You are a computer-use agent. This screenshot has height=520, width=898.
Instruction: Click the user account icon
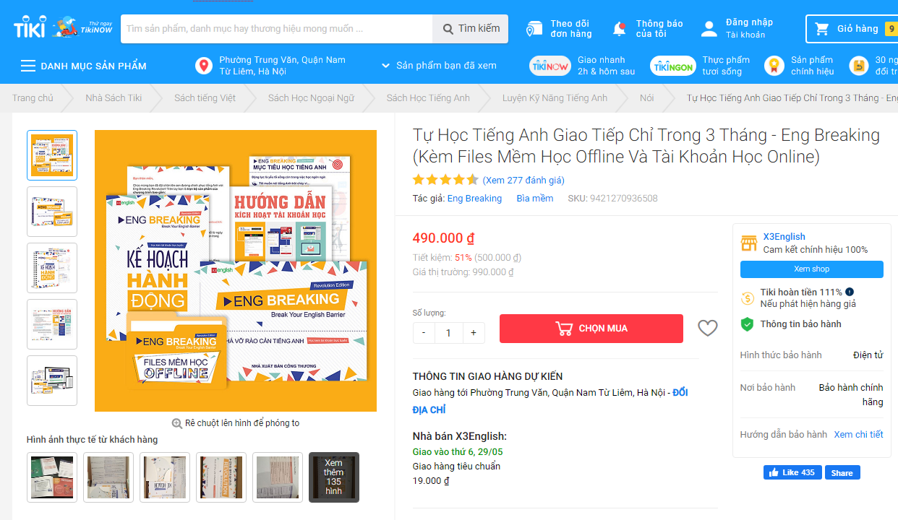tap(709, 29)
